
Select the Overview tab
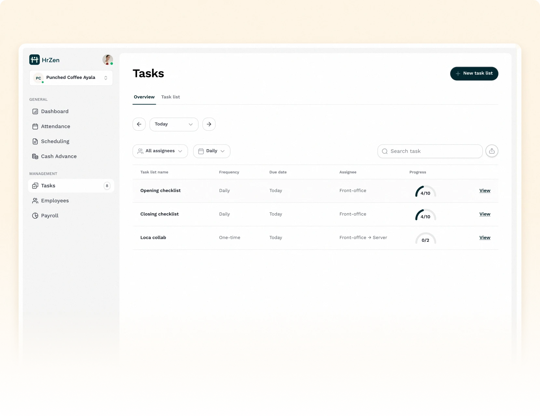click(x=144, y=97)
